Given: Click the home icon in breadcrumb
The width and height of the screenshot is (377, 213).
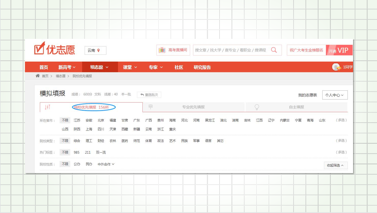Looking at the screenshot, I should [38, 76].
